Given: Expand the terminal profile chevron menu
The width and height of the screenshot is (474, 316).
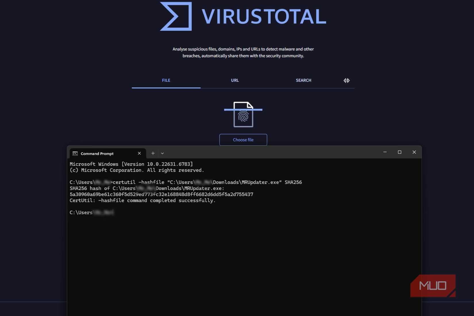Looking at the screenshot, I should 162,153.
